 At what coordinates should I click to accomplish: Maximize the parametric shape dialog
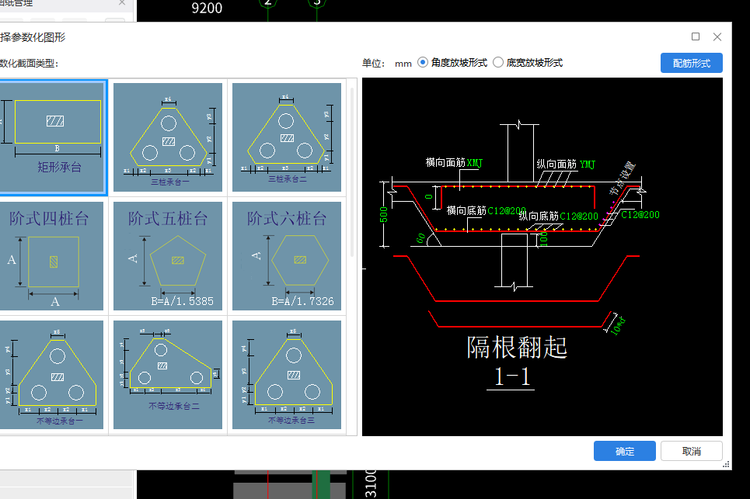click(x=696, y=36)
